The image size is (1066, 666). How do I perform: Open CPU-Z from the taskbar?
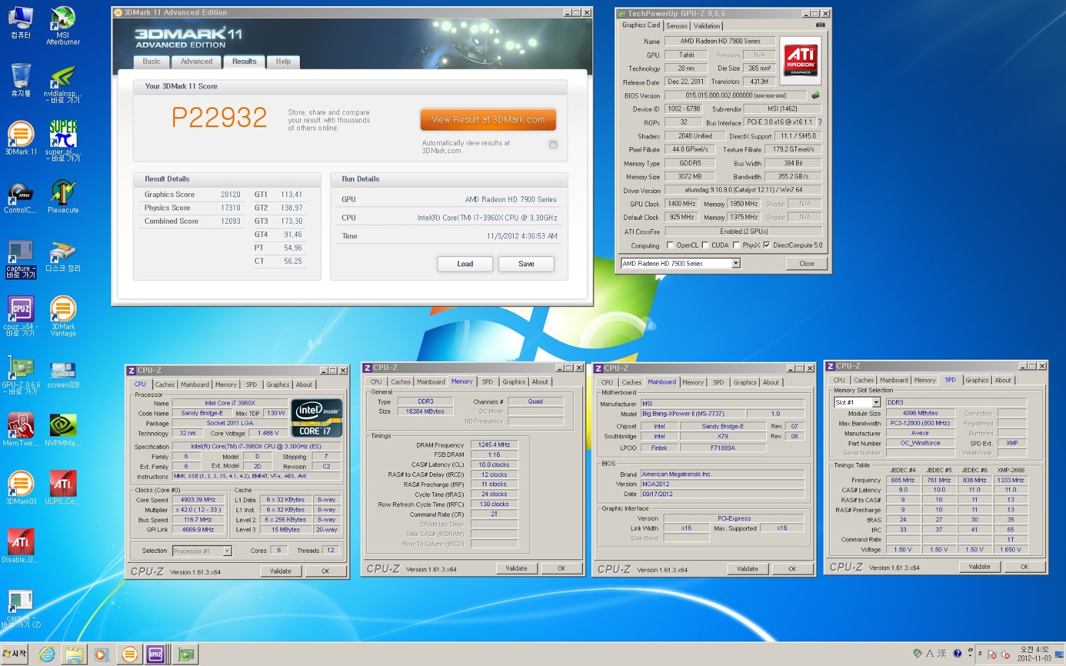pyautogui.click(x=157, y=655)
